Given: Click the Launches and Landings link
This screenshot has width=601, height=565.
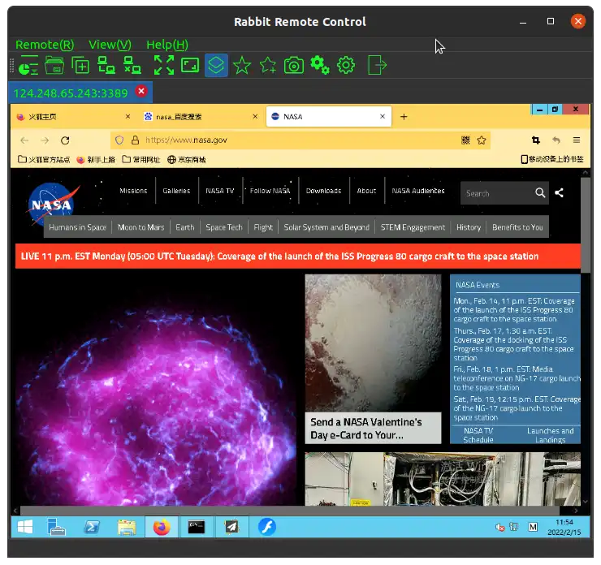Looking at the screenshot, I should pyautogui.click(x=551, y=435).
